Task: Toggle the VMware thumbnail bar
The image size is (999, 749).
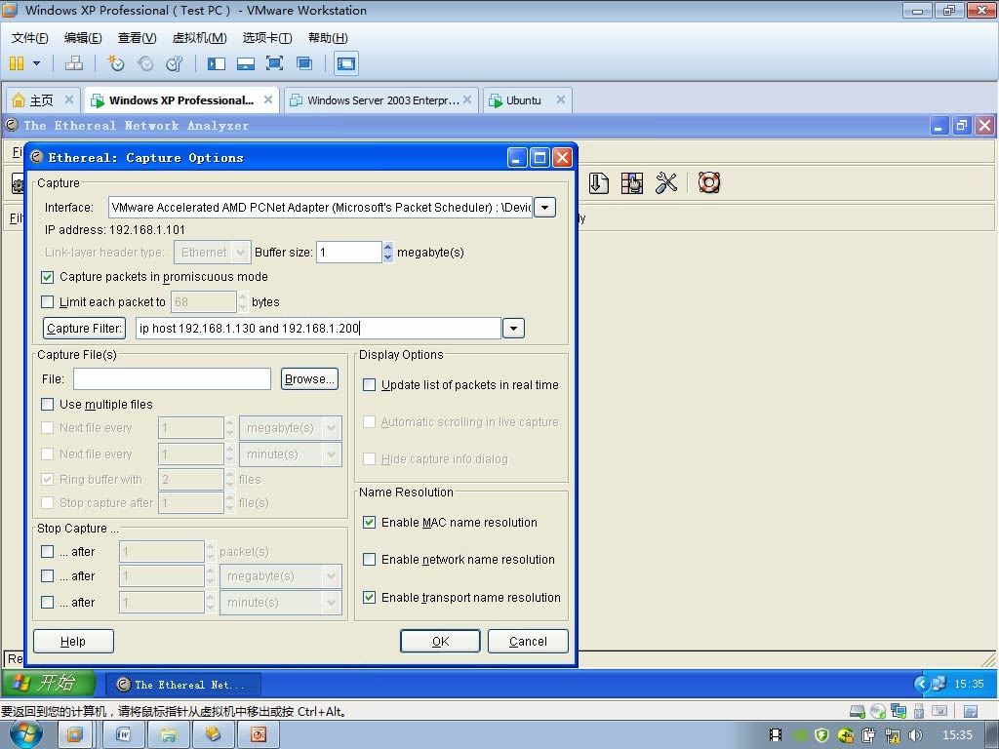Action: (x=246, y=63)
